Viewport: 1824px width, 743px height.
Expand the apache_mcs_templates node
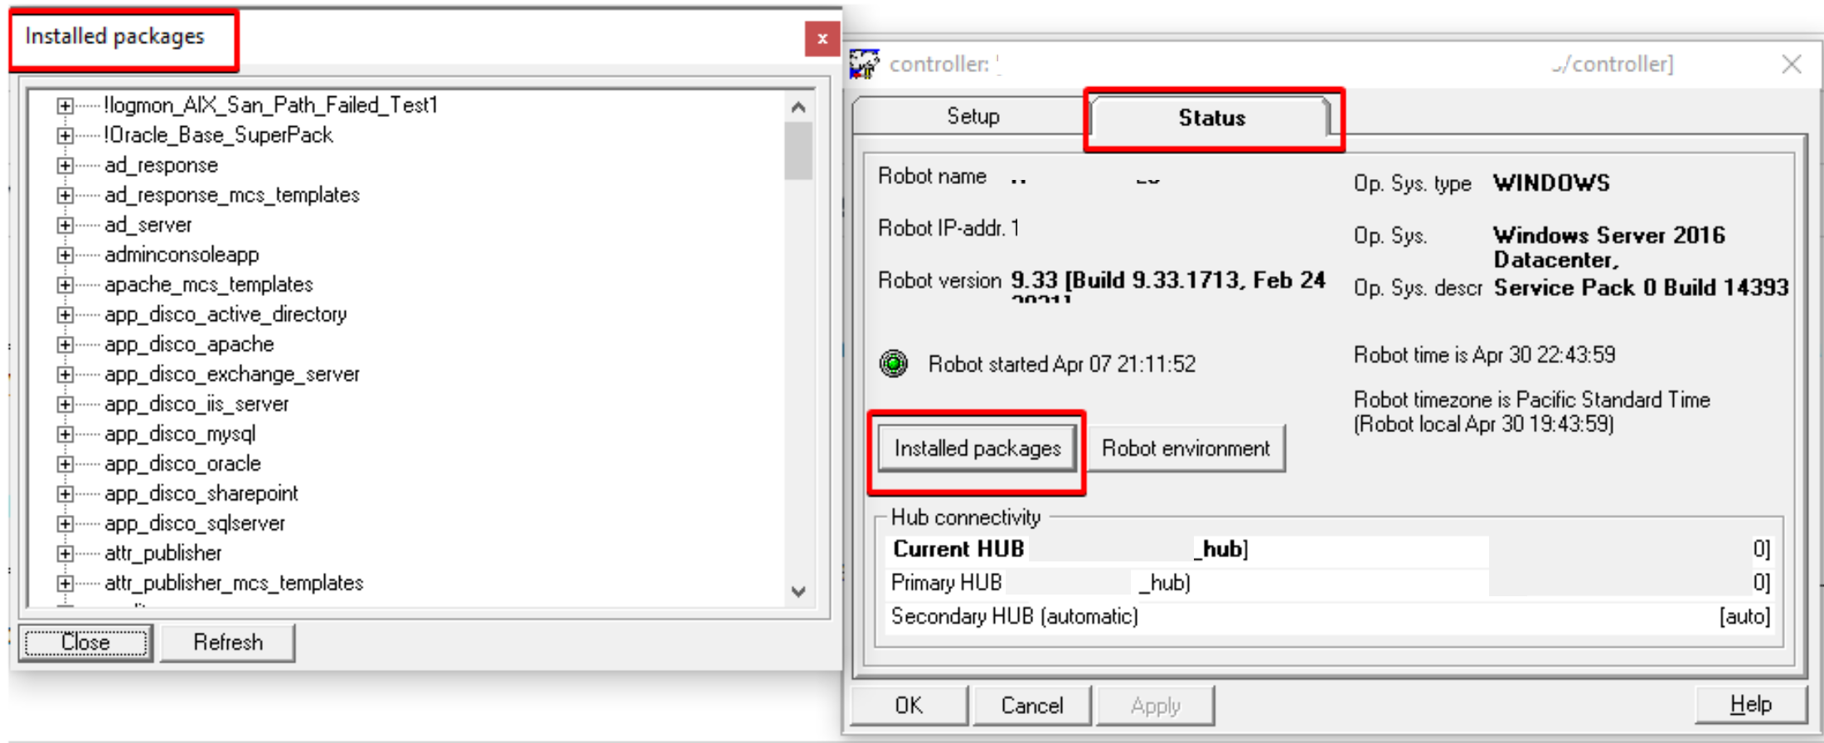pyautogui.click(x=65, y=284)
